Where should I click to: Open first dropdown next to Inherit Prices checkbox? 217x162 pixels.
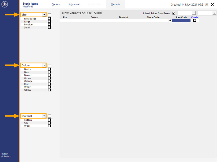(x=194, y=13)
